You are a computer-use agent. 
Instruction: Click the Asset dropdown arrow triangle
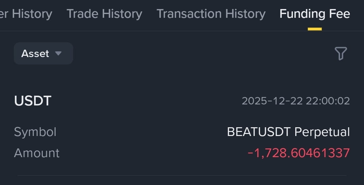click(58, 53)
